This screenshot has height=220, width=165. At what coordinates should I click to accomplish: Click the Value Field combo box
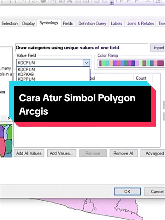pos(53,63)
